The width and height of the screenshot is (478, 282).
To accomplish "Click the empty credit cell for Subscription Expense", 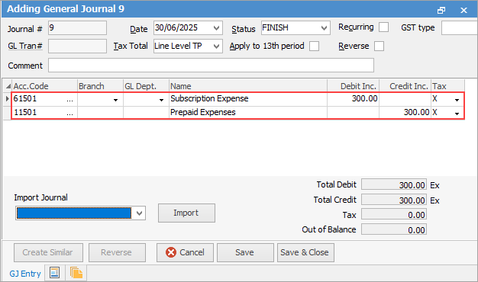I will [x=405, y=99].
